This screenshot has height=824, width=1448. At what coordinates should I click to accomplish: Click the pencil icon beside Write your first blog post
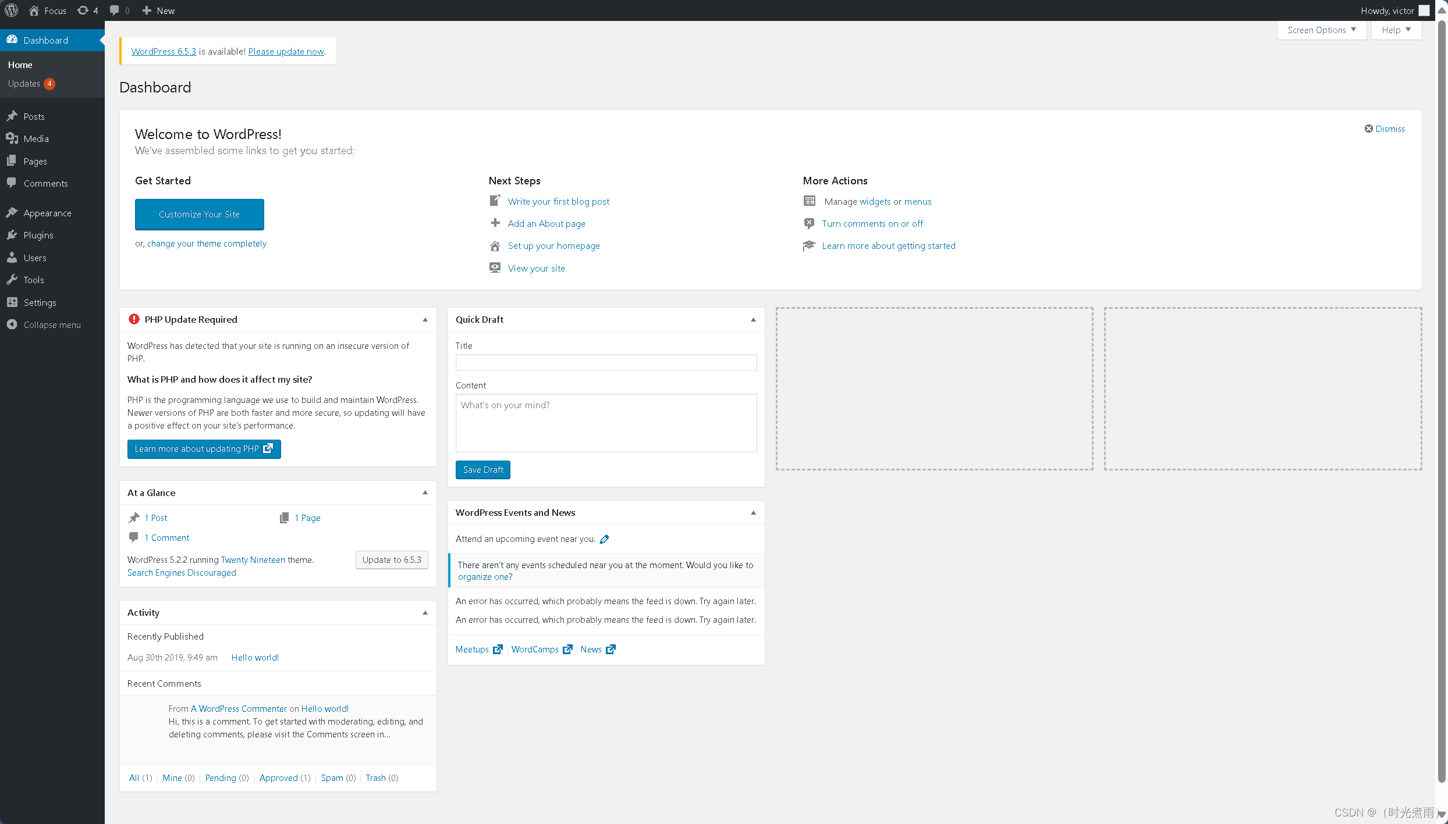click(x=495, y=201)
